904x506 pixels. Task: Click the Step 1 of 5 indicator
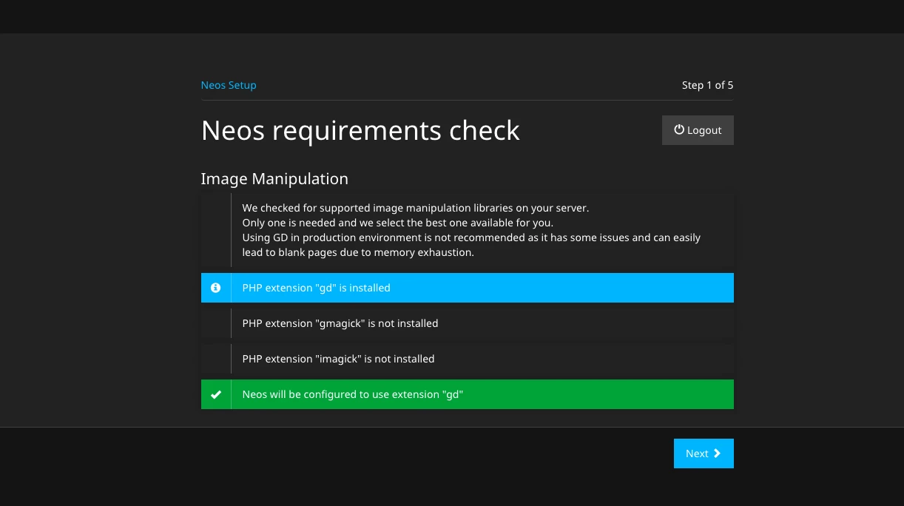pyautogui.click(x=707, y=85)
